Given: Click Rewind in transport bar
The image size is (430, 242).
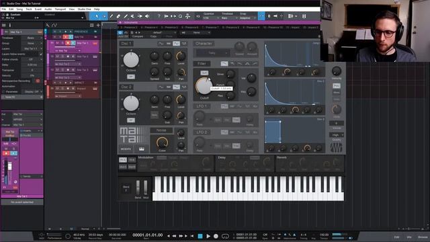Looking at the screenshot, I should coord(174,236).
